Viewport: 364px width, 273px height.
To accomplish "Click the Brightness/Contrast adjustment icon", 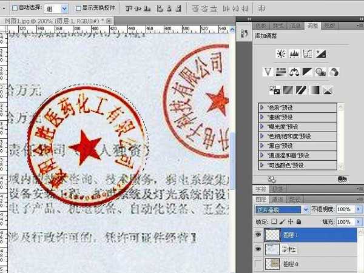I will point(280,54).
